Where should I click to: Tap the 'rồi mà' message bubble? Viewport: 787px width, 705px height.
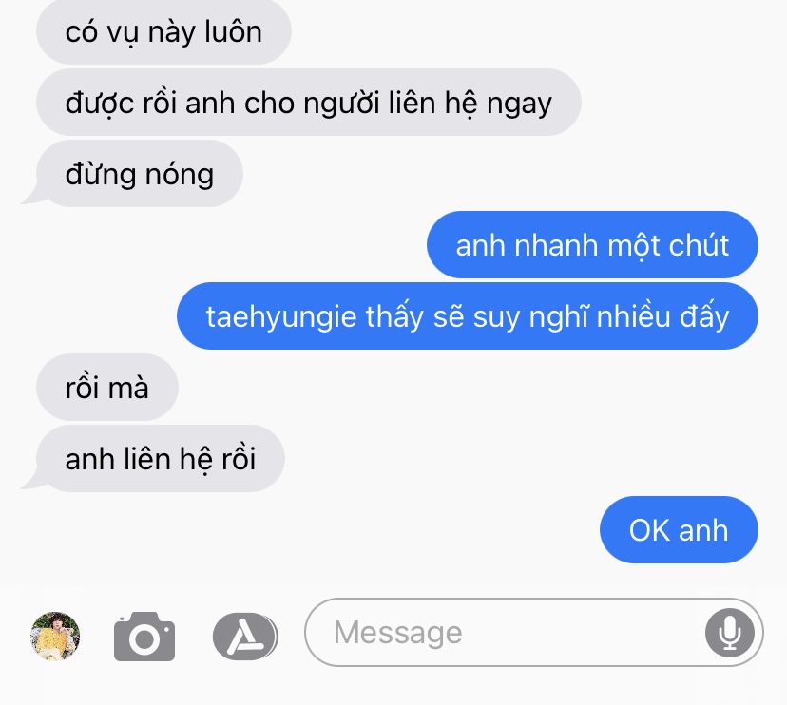(107, 388)
